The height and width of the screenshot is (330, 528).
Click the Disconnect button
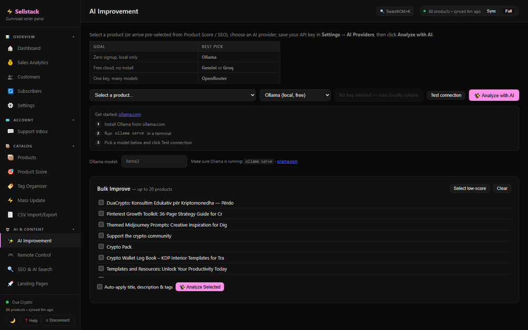[x=58, y=320]
